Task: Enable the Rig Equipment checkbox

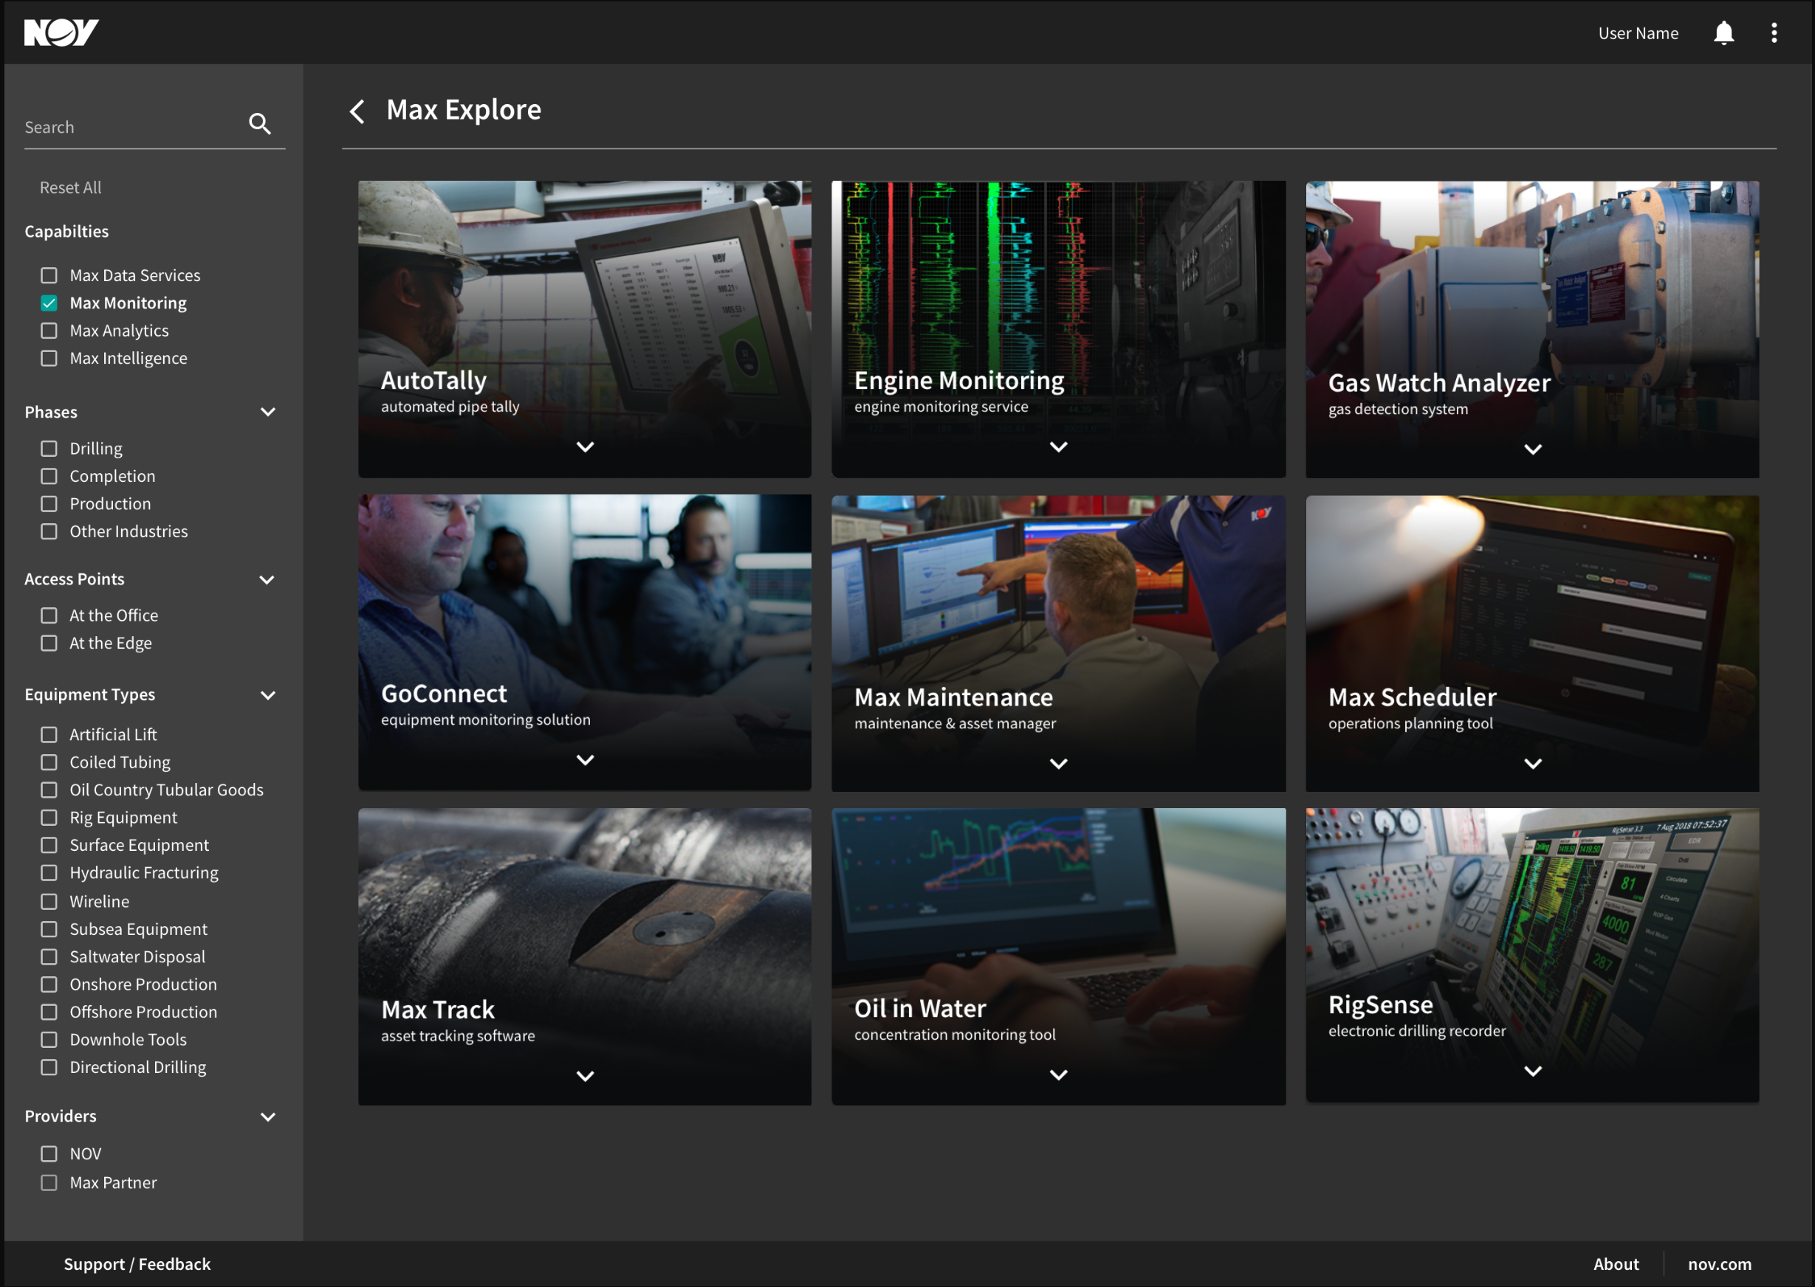Action: [49, 818]
